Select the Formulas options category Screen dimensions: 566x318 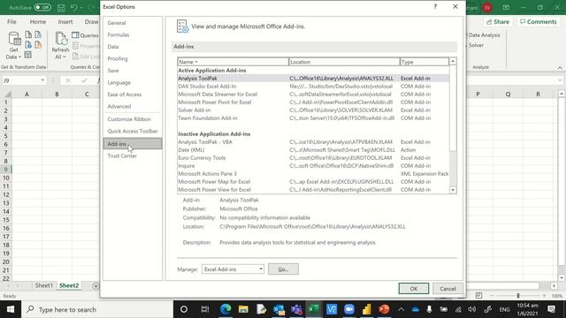(133, 34)
